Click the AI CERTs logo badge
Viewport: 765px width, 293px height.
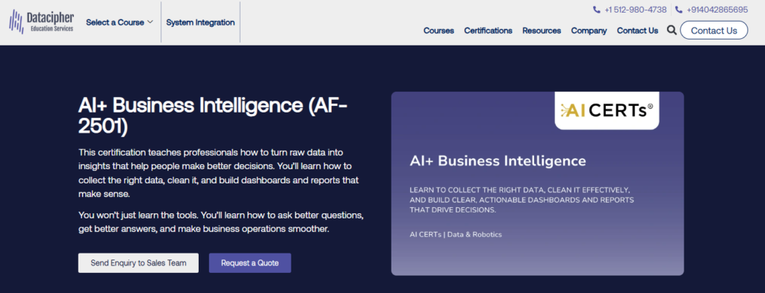coord(607,110)
